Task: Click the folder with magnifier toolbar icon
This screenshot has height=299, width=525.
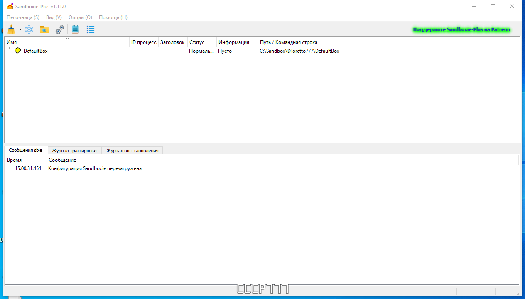Action: click(x=44, y=29)
